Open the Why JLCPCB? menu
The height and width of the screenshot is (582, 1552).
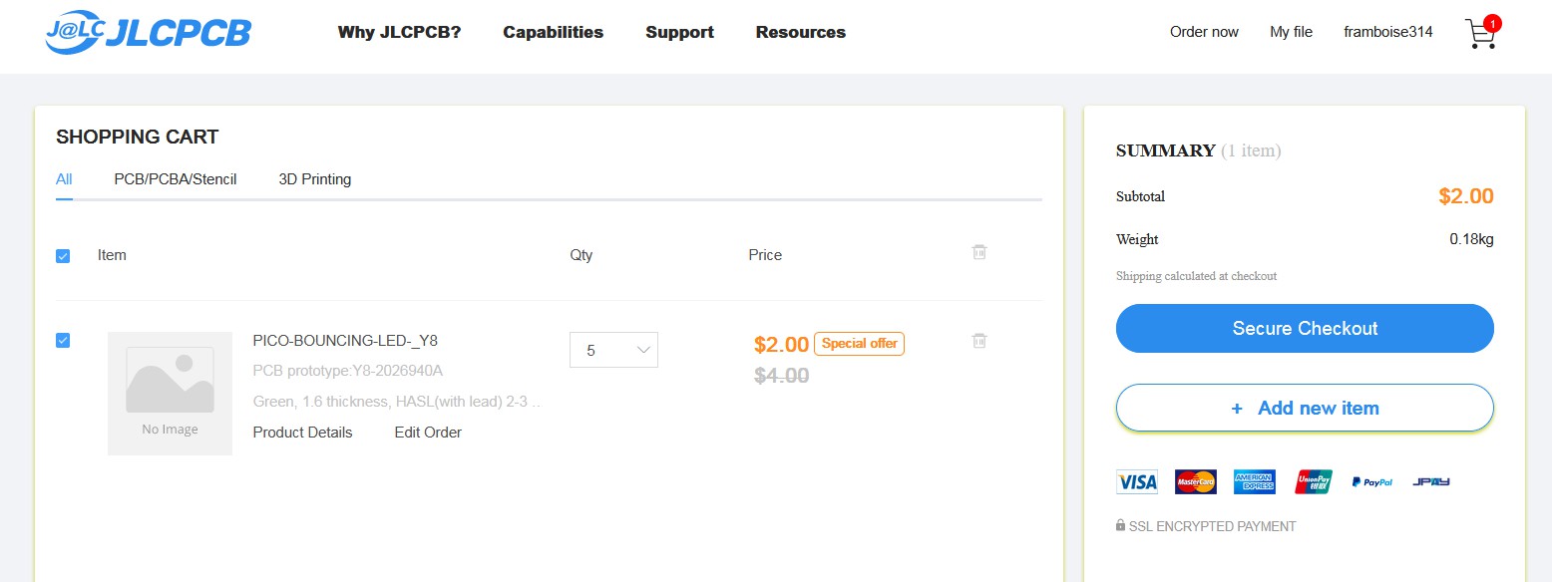click(x=399, y=32)
